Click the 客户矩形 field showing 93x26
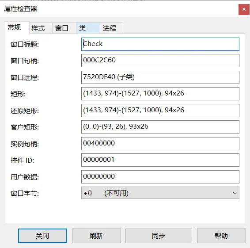250x248 pixels. tap(160, 127)
